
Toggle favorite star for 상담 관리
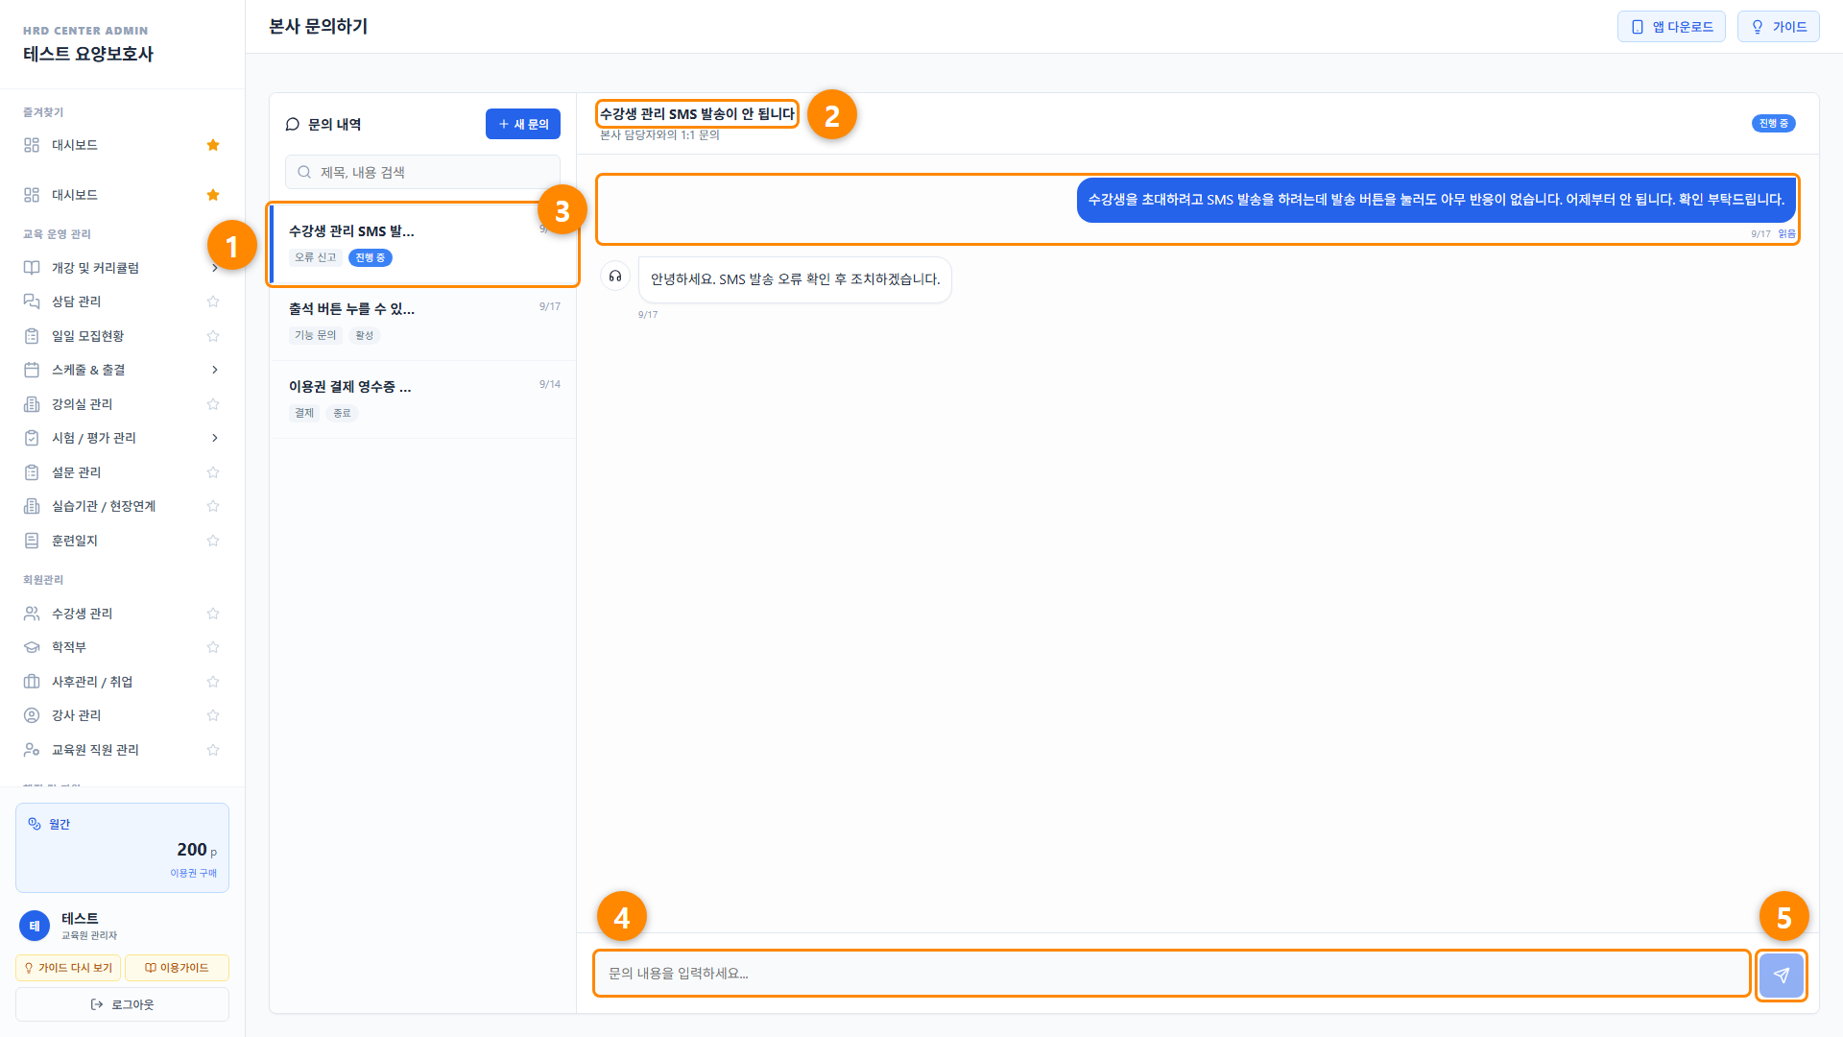[x=213, y=301]
